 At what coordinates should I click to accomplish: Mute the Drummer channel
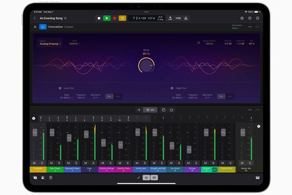[34, 163]
